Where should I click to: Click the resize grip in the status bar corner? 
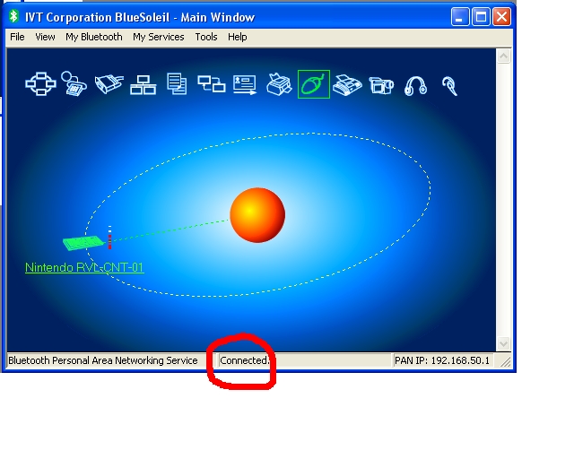tap(506, 361)
